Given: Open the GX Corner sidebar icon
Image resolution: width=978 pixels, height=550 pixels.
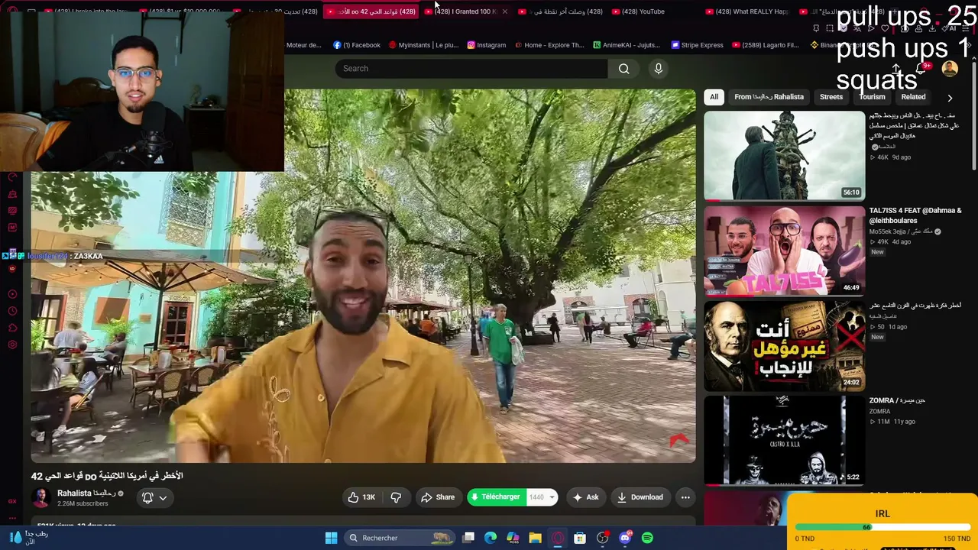Looking at the screenshot, I should click(x=12, y=501).
